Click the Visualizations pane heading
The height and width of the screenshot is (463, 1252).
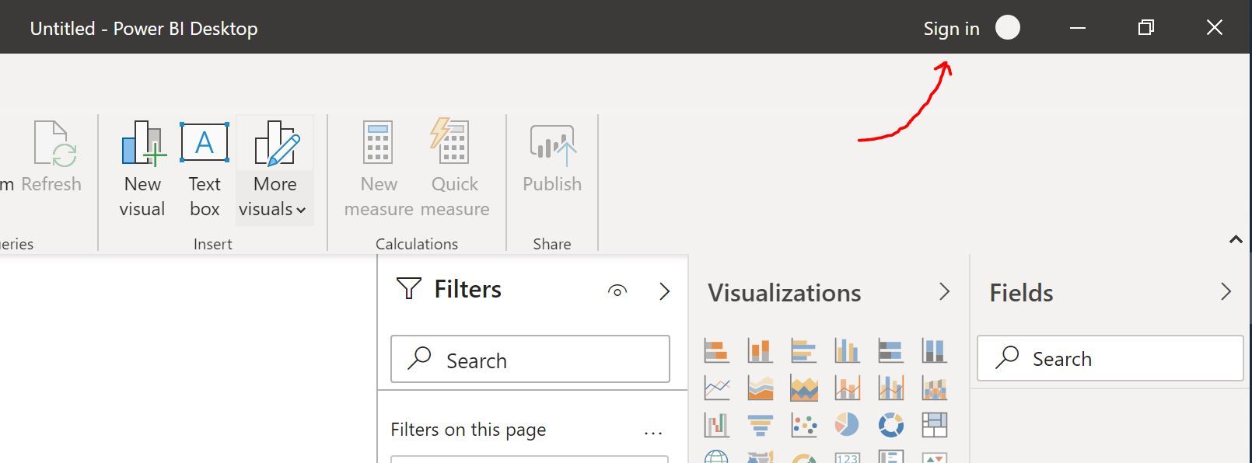coord(785,293)
